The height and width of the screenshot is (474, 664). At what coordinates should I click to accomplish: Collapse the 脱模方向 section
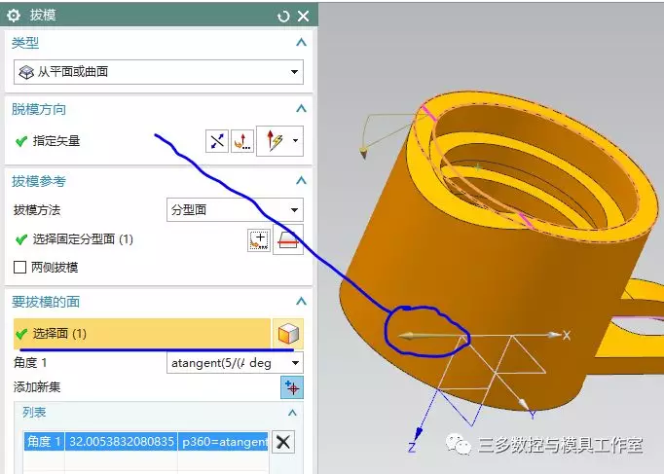(301, 109)
